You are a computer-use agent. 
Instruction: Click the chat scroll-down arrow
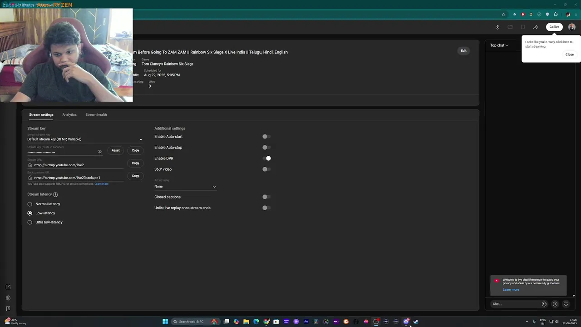coord(574,296)
